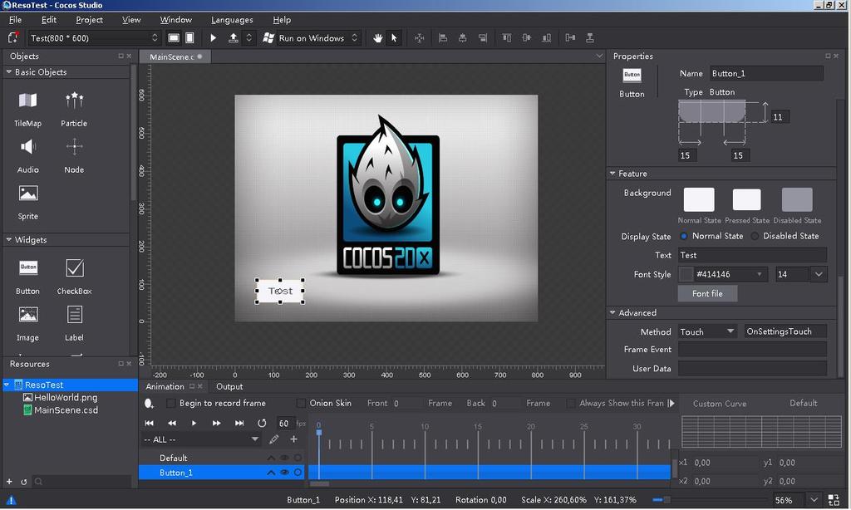Click the Normal State background swatch

(698, 199)
